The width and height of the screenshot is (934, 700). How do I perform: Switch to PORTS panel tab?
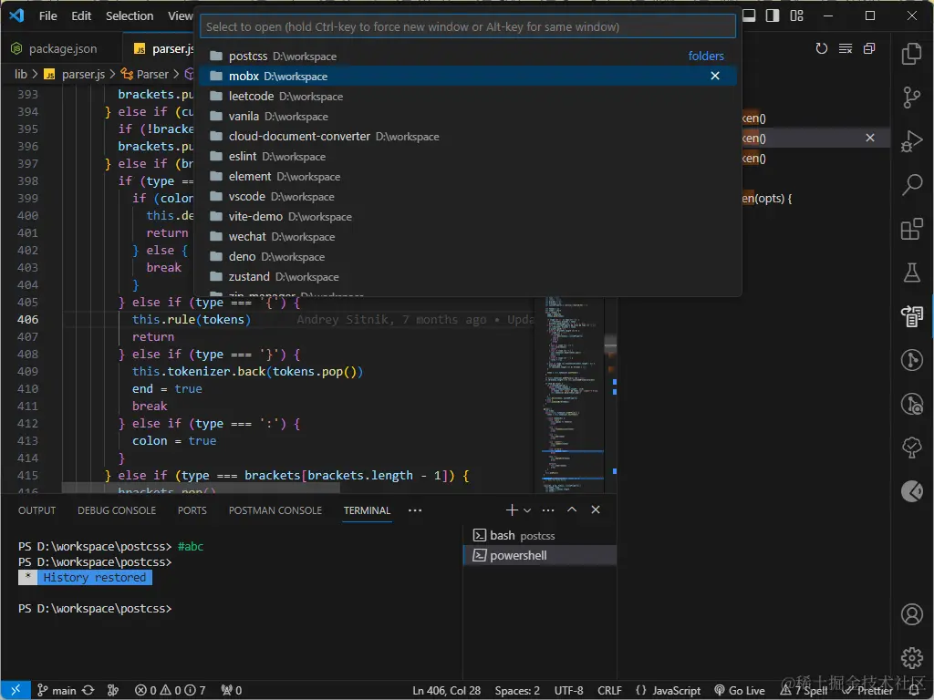click(192, 510)
